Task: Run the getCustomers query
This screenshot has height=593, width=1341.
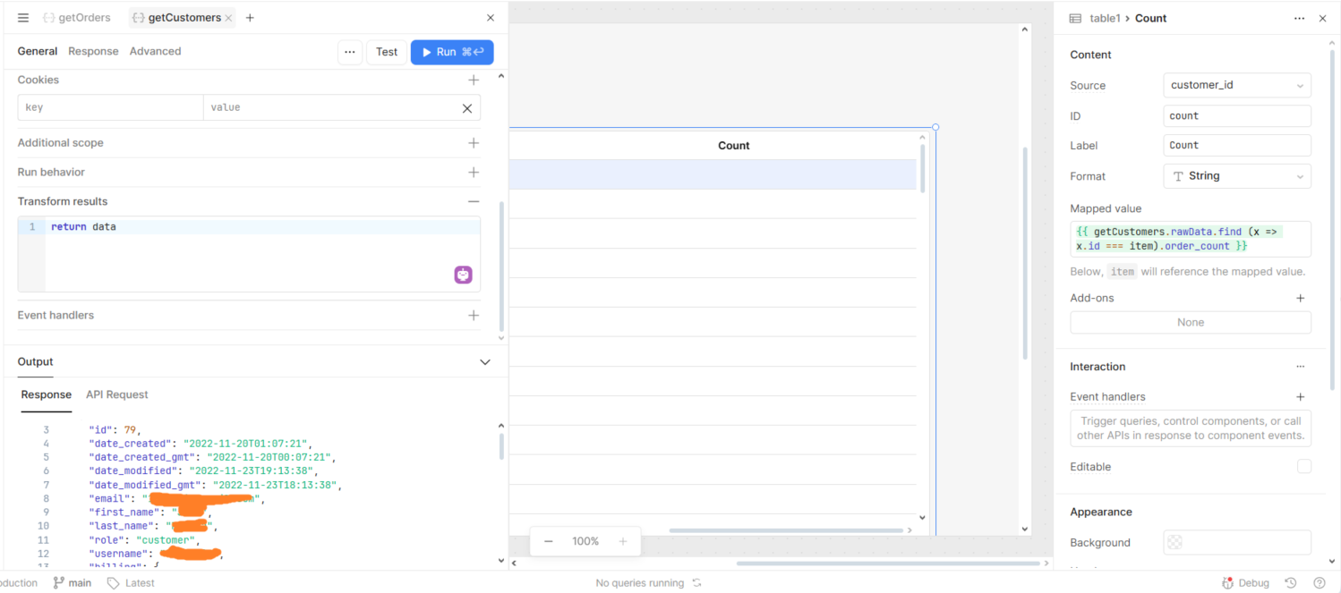Action: point(451,52)
